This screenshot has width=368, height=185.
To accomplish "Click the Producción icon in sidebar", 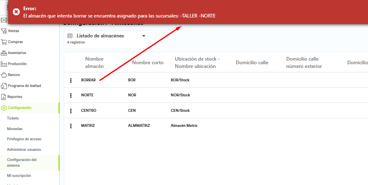I will (x=4, y=64).
